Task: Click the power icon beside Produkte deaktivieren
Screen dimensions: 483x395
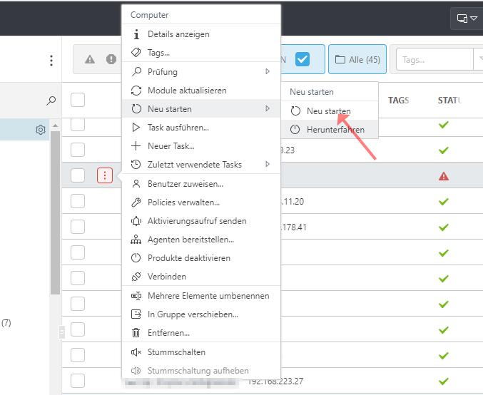Action: tap(136, 258)
